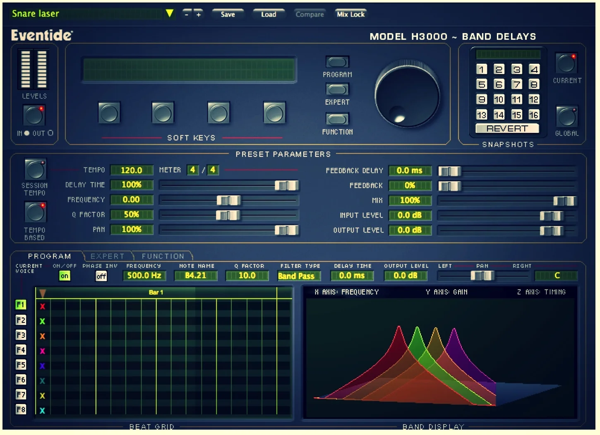
Task: Click the cyan X marker in F8 row
Action: pyautogui.click(x=42, y=411)
